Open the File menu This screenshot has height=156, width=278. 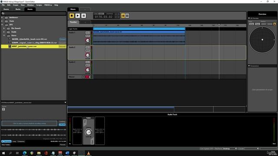tap(3, 5)
